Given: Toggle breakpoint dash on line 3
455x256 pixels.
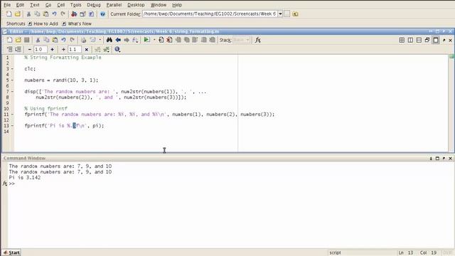Looking at the screenshot, I should pyautogui.click(x=12, y=69).
